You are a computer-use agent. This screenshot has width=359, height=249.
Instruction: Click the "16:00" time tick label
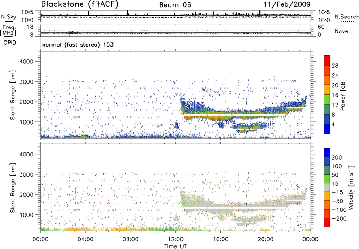tap(220, 239)
